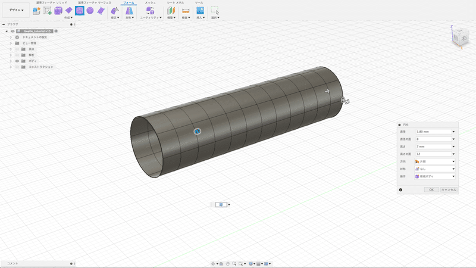The height and width of the screenshot is (268, 476).
Task: Open the 操作 dropdown showing 新規ボディ
Action: pos(435,176)
